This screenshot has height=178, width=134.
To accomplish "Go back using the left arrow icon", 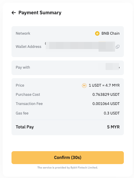I will click(14, 13).
